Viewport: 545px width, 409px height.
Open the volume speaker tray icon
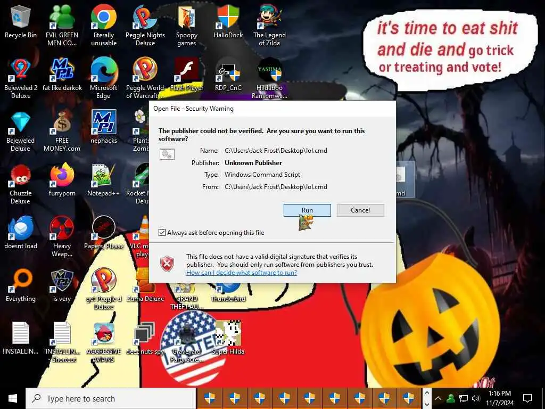point(475,398)
